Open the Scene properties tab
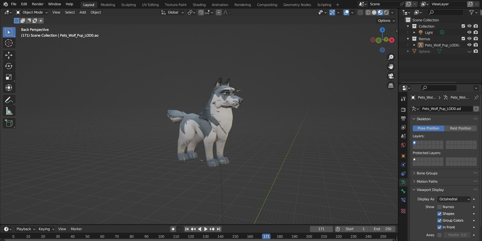482x241 pixels. (403, 136)
